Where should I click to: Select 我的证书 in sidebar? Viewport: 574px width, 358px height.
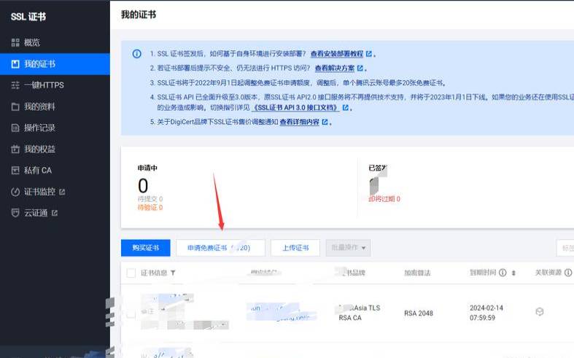tap(55, 64)
